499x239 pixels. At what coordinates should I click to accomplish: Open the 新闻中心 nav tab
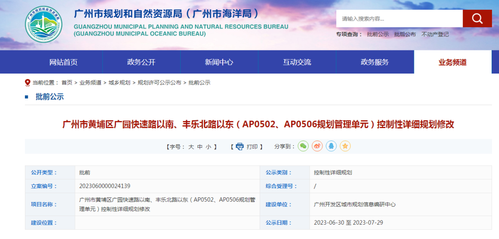coord(219,62)
